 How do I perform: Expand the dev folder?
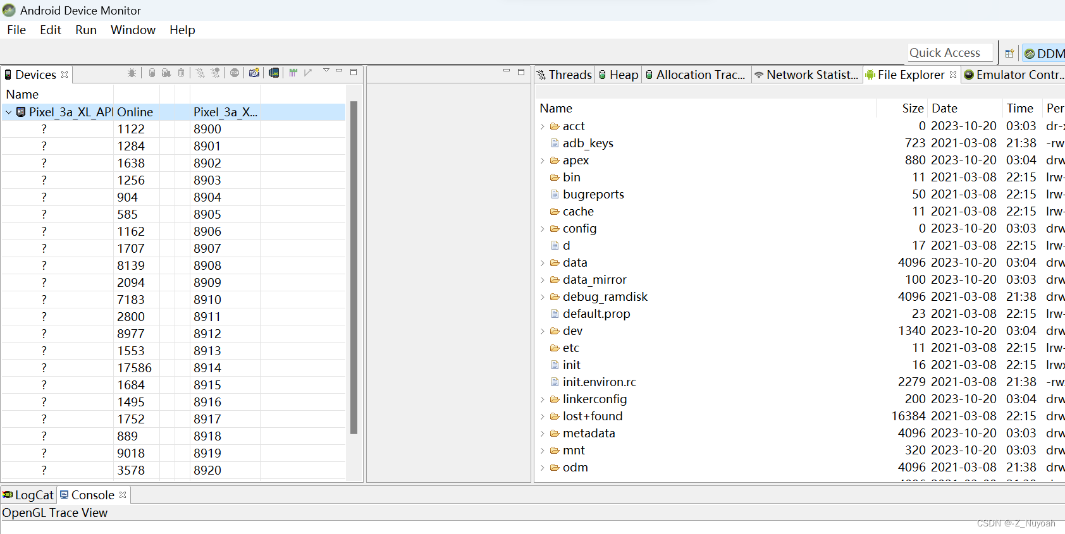click(x=543, y=331)
